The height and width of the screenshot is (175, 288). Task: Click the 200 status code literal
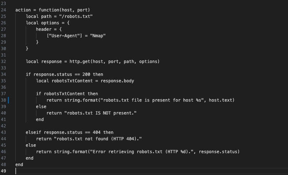click(x=87, y=74)
